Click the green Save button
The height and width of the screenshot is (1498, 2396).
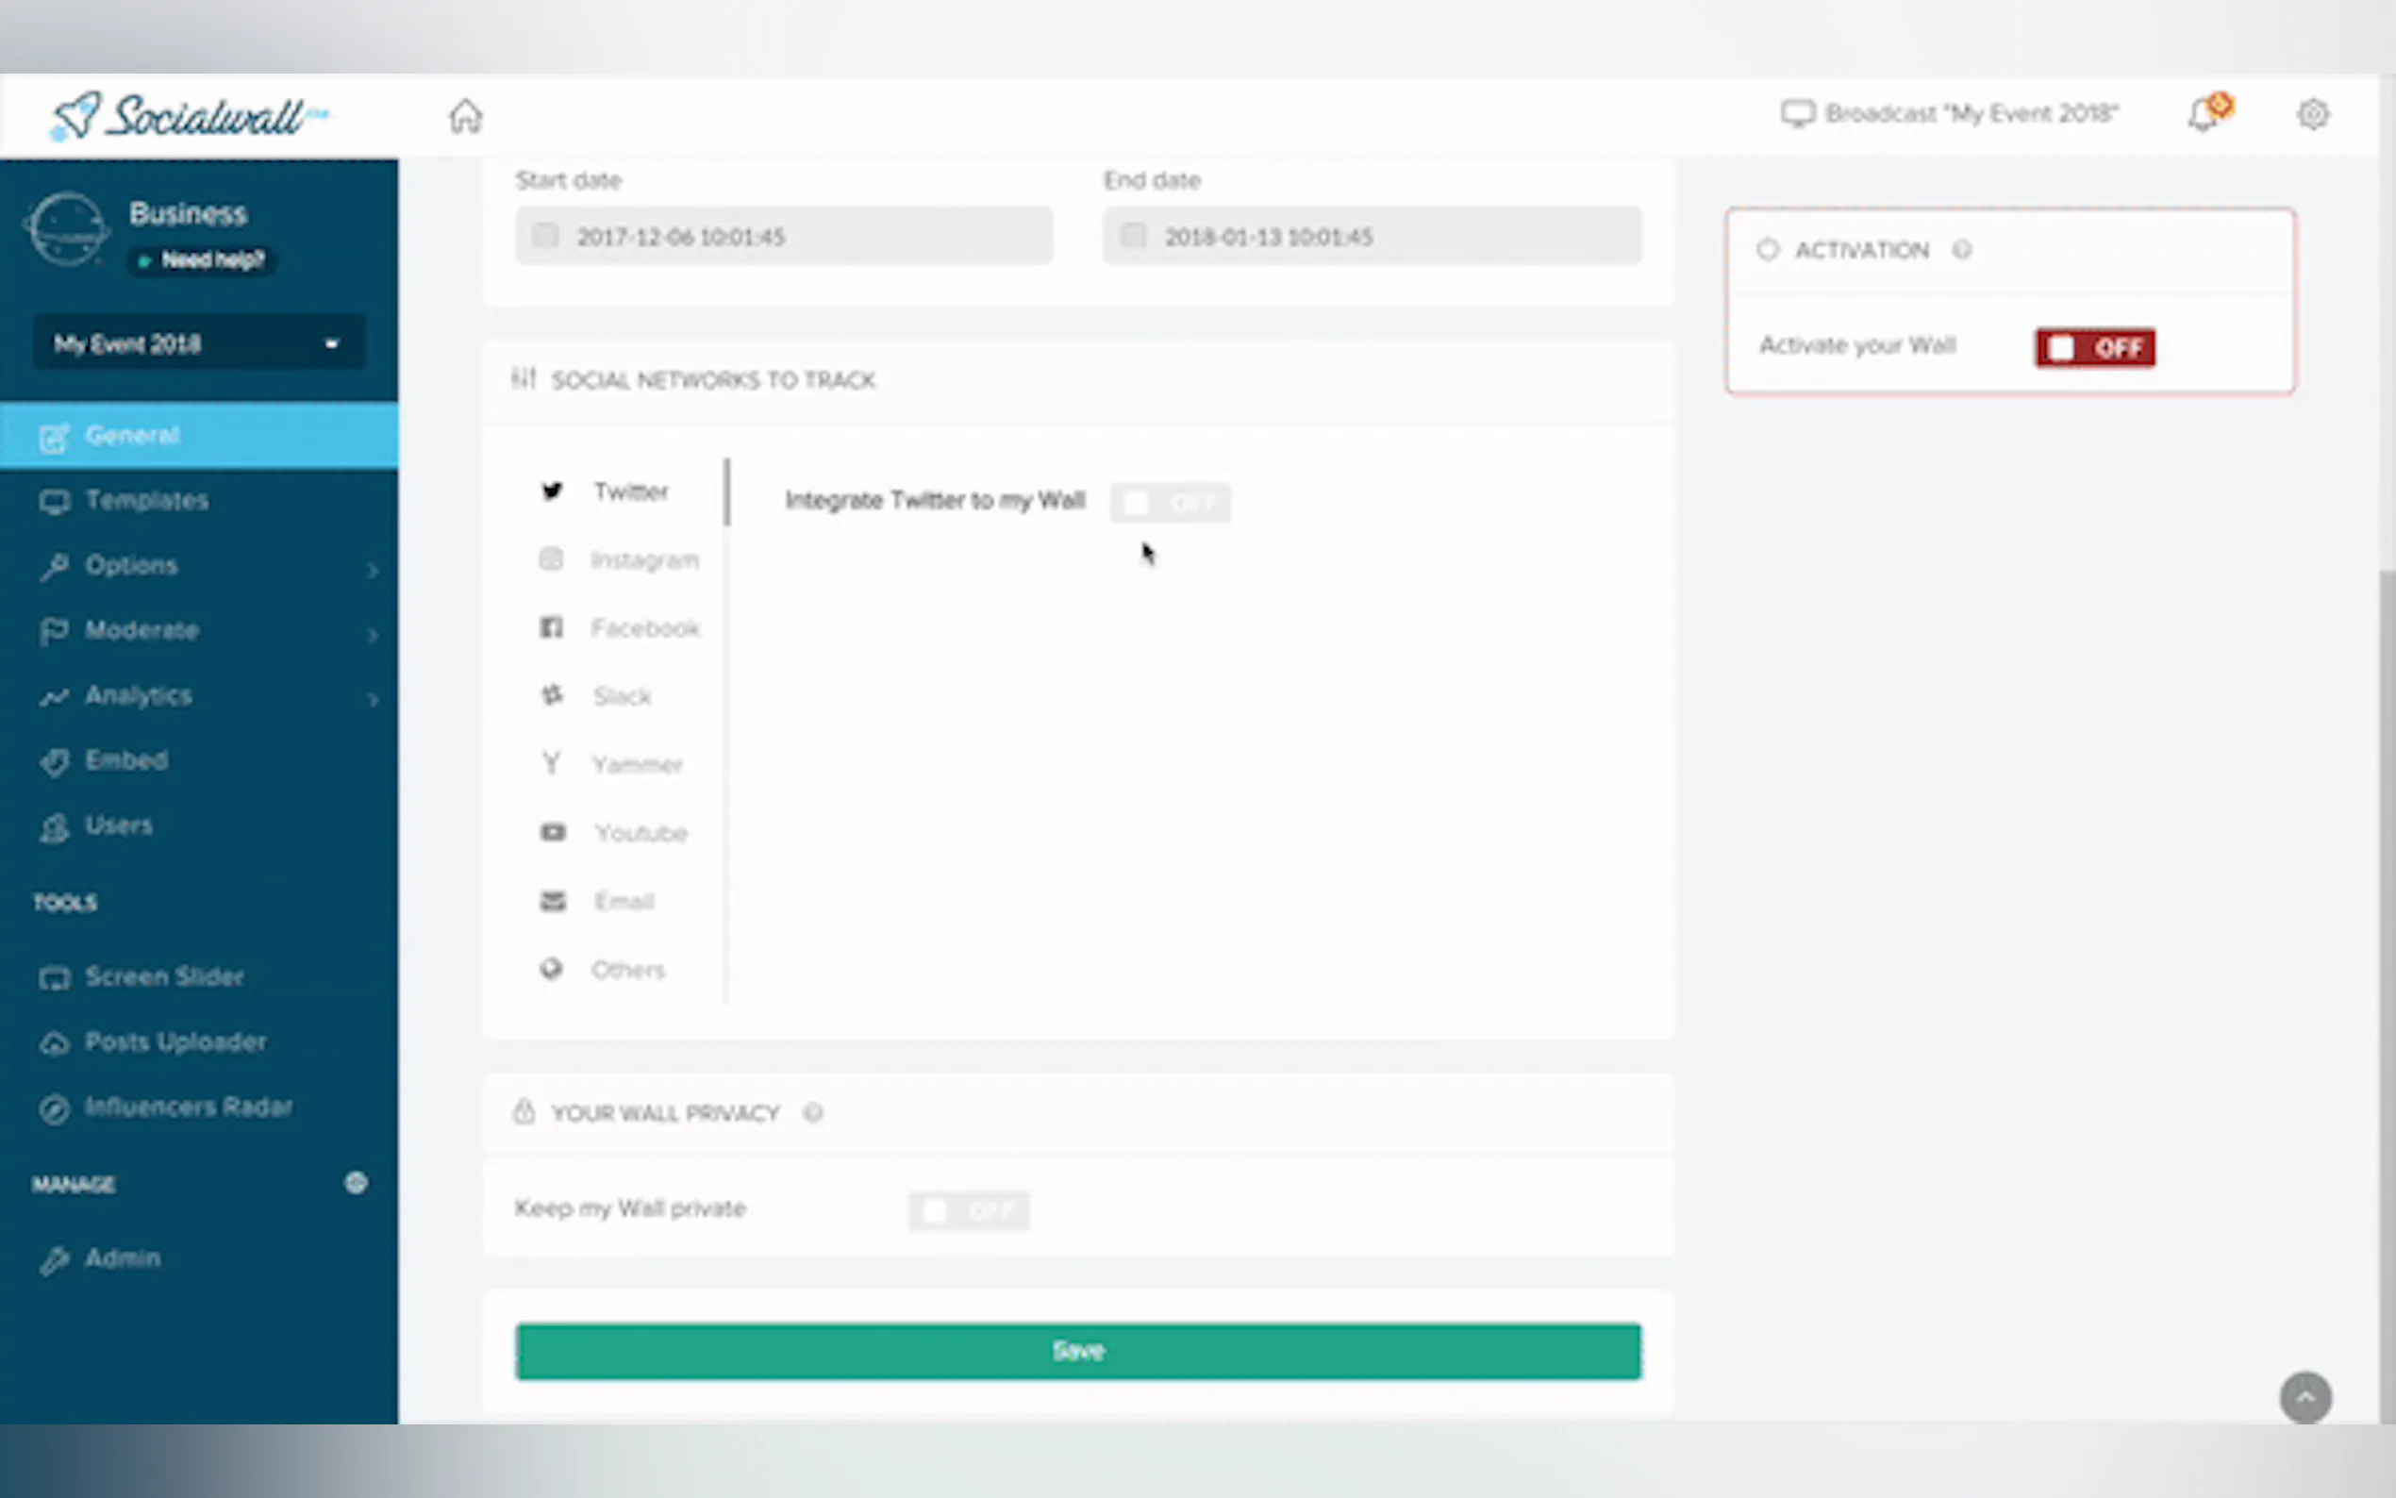pos(1077,1351)
